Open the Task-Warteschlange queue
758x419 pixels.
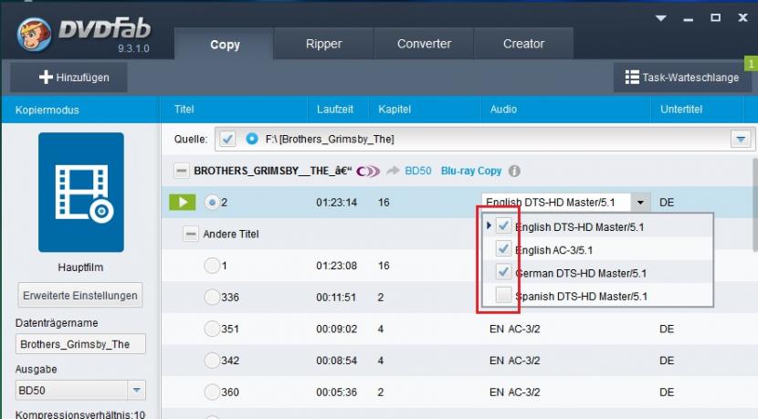pos(682,78)
